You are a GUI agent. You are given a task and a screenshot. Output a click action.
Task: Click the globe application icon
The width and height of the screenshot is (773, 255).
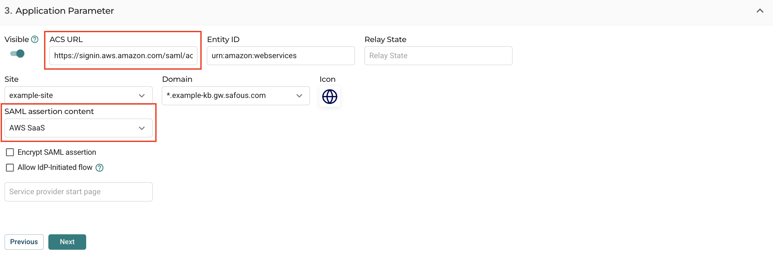(330, 97)
